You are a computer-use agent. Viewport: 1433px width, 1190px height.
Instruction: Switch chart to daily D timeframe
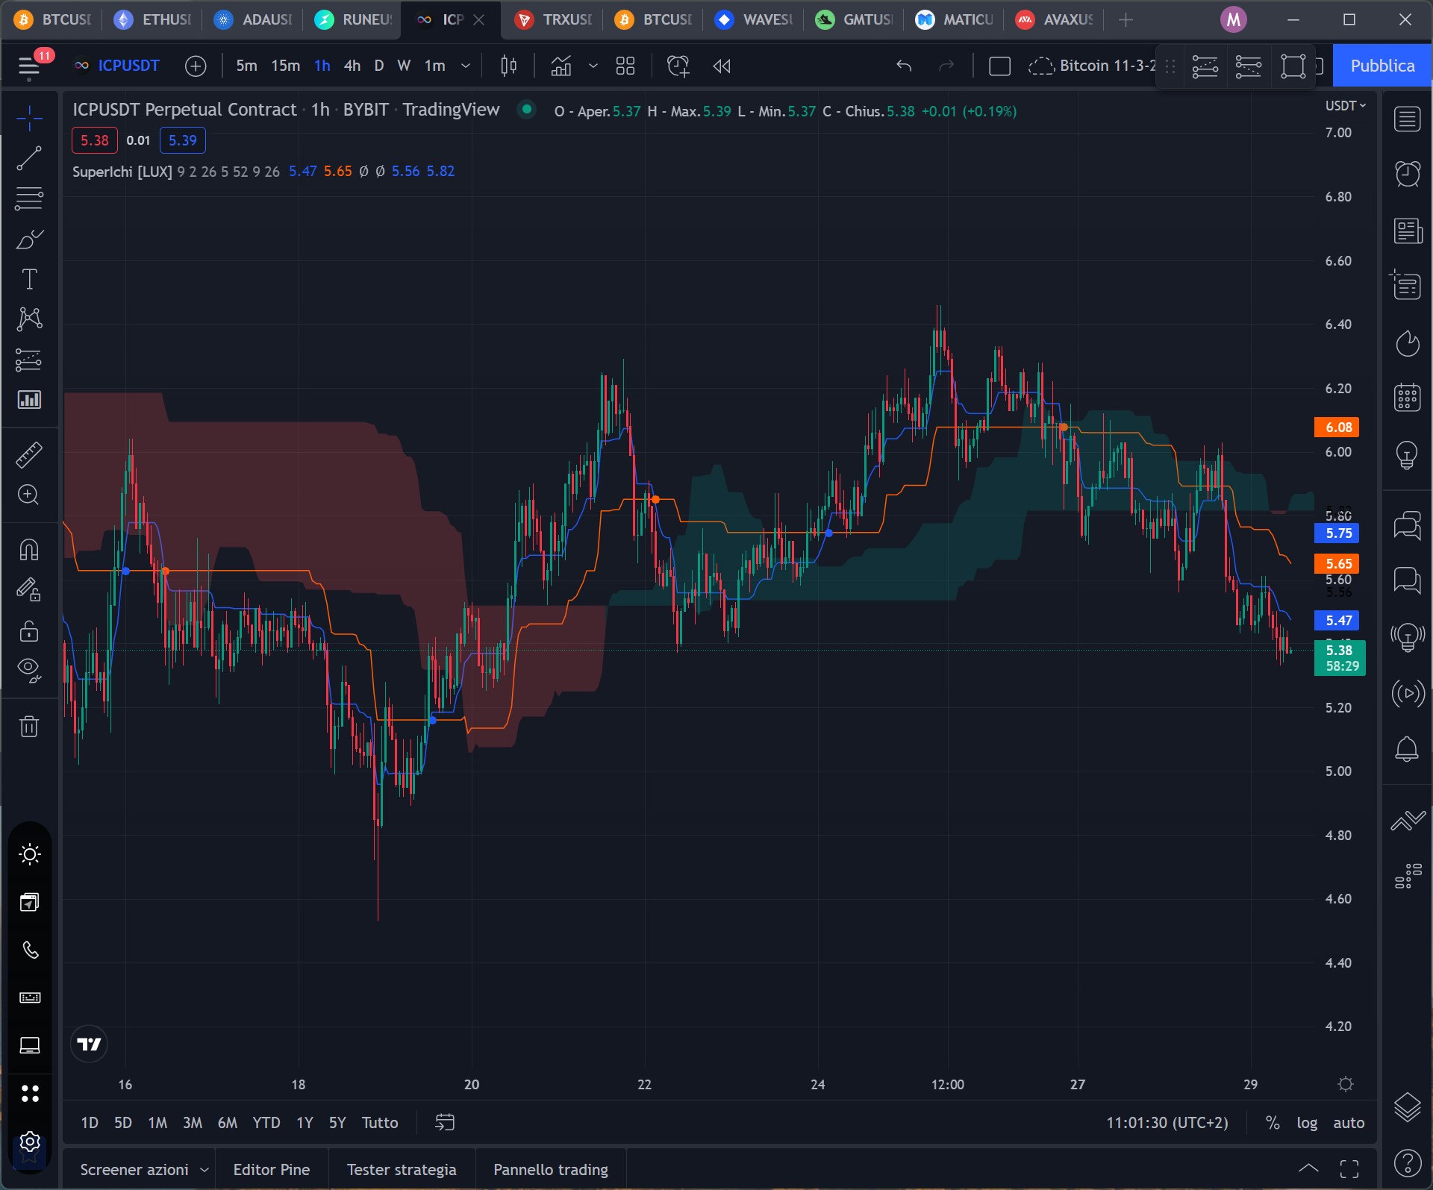click(x=379, y=66)
